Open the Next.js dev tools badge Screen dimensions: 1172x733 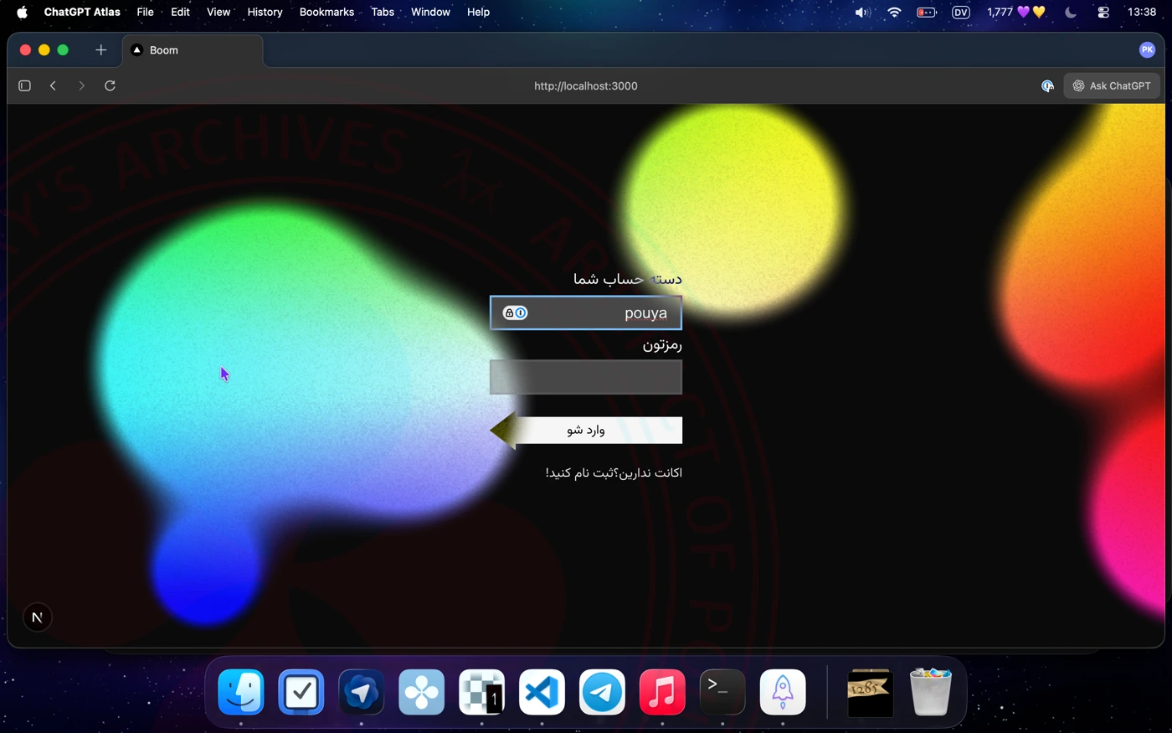[x=37, y=617]
